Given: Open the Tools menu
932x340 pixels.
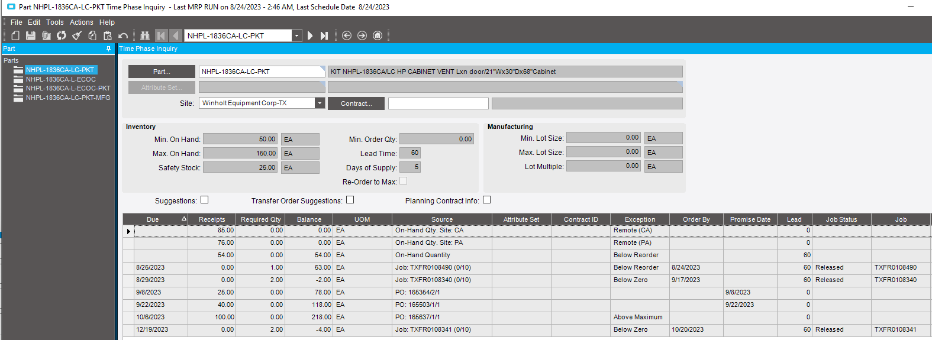Looking at the screenshot, I should [x=54, y=22].
